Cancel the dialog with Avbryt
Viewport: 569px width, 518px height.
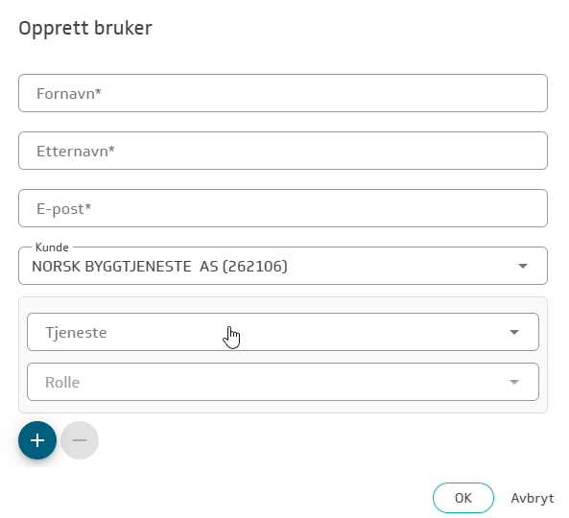point(533,498)
